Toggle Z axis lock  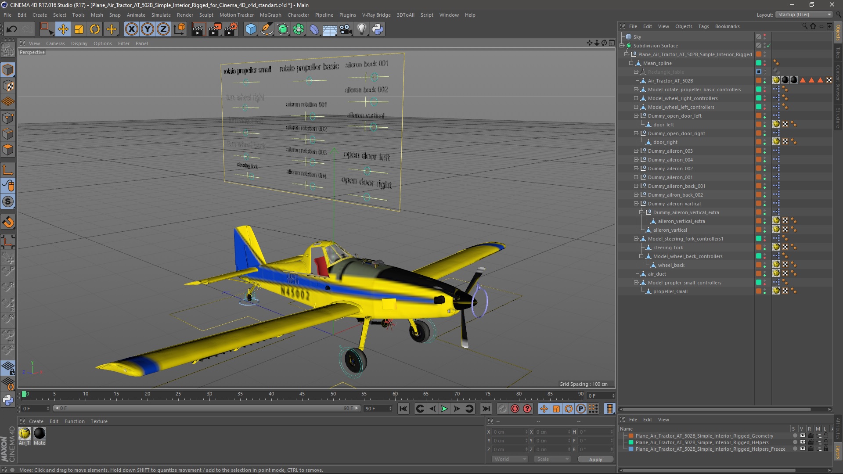click(x=163, y=29)
